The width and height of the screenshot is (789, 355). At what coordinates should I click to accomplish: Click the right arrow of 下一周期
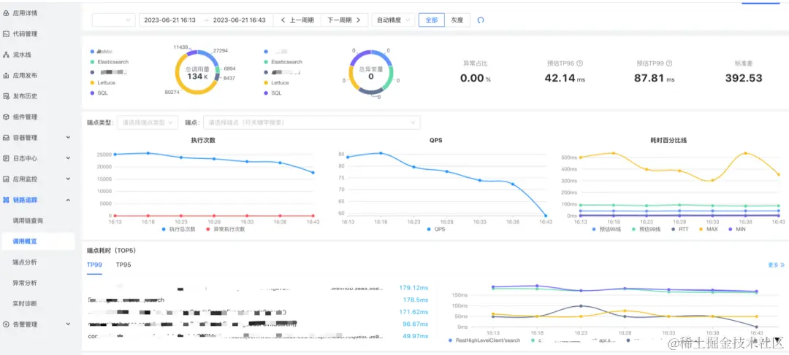click(x=358, y=20)
